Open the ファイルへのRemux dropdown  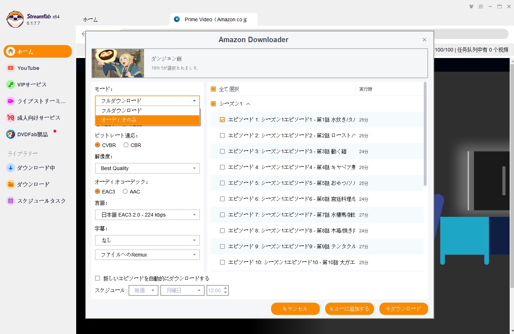coord(147,255)
